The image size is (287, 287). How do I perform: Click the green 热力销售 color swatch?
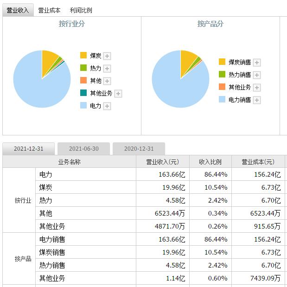click(222, 74)
